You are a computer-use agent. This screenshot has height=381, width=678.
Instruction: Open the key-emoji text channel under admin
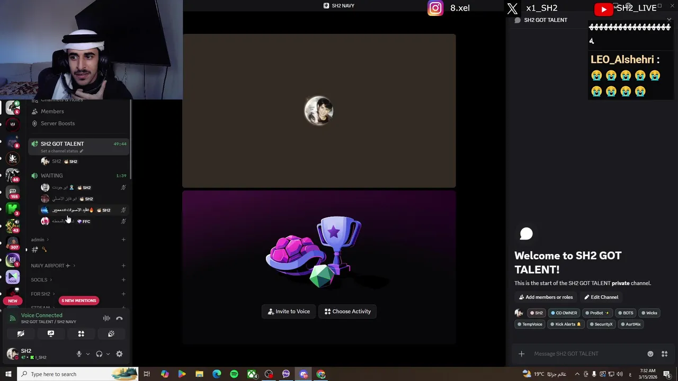coord(77,250)
